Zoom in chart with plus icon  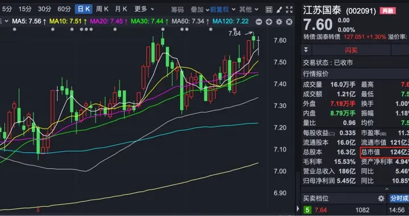pos(269,22)
